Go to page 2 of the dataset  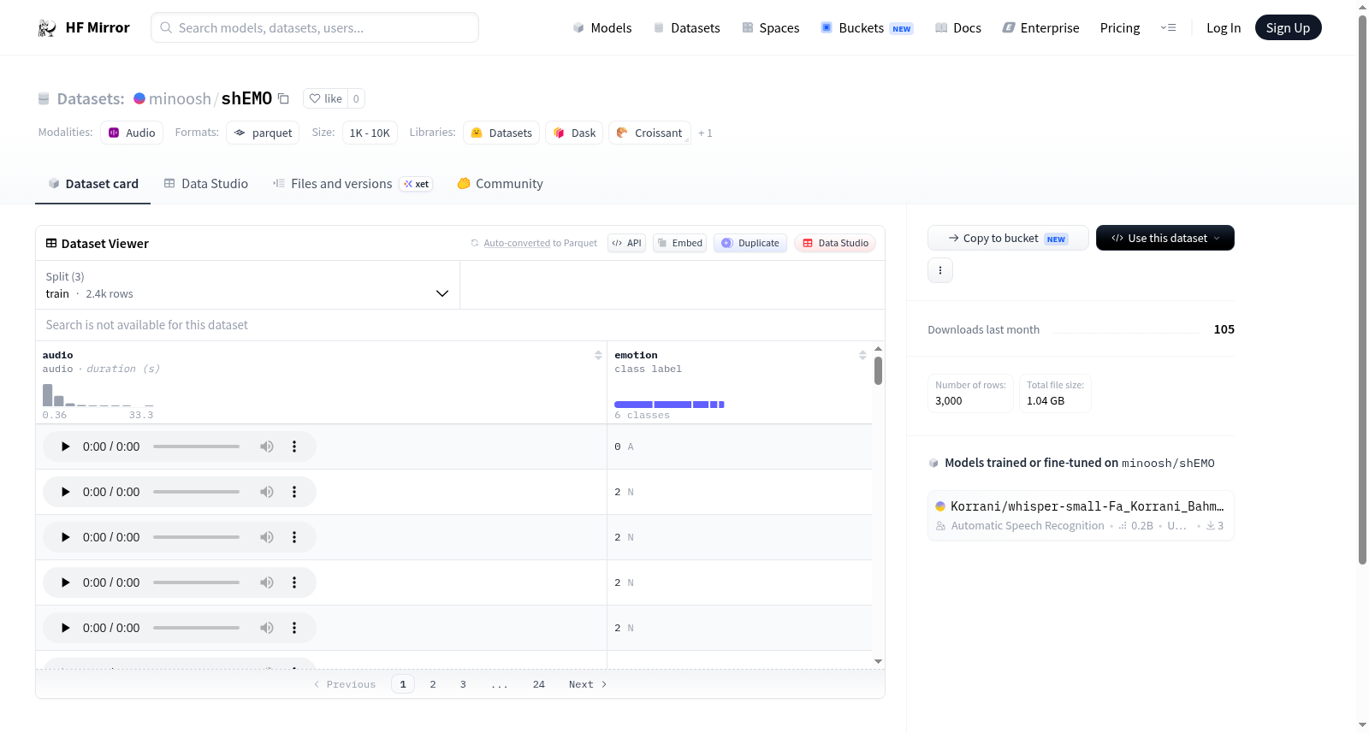pyautogui.click(x=433, y=684)
